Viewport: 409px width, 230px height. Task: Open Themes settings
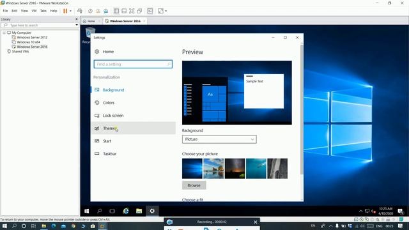point(134,128)
